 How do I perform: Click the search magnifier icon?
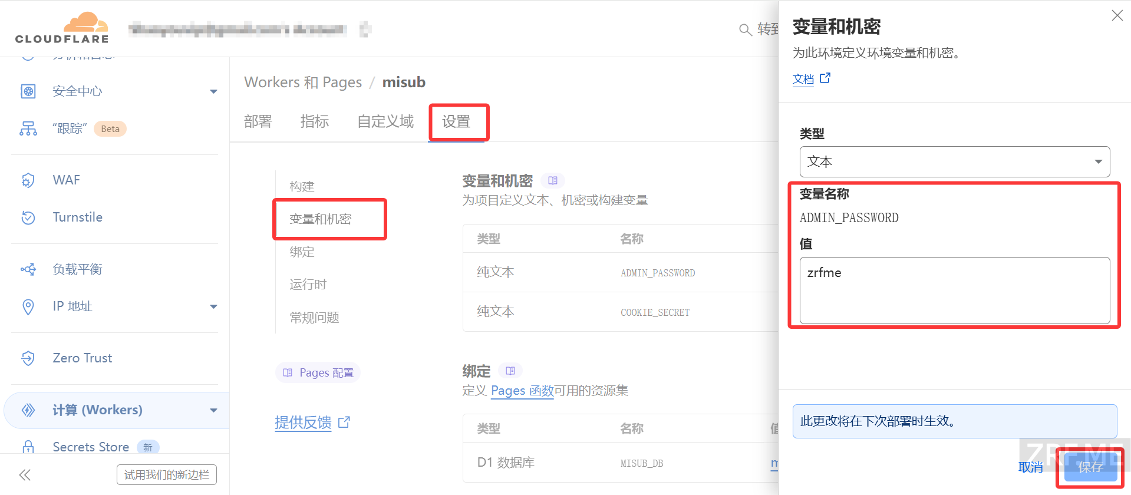[745, 29]
